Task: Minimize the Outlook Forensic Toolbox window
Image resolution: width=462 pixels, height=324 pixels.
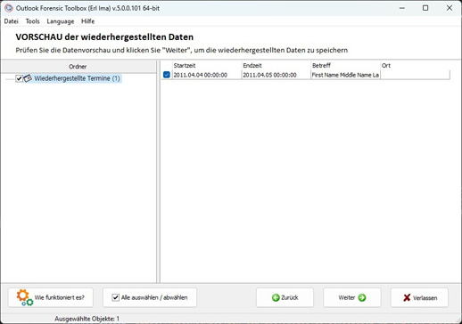Action: point(402,8)
